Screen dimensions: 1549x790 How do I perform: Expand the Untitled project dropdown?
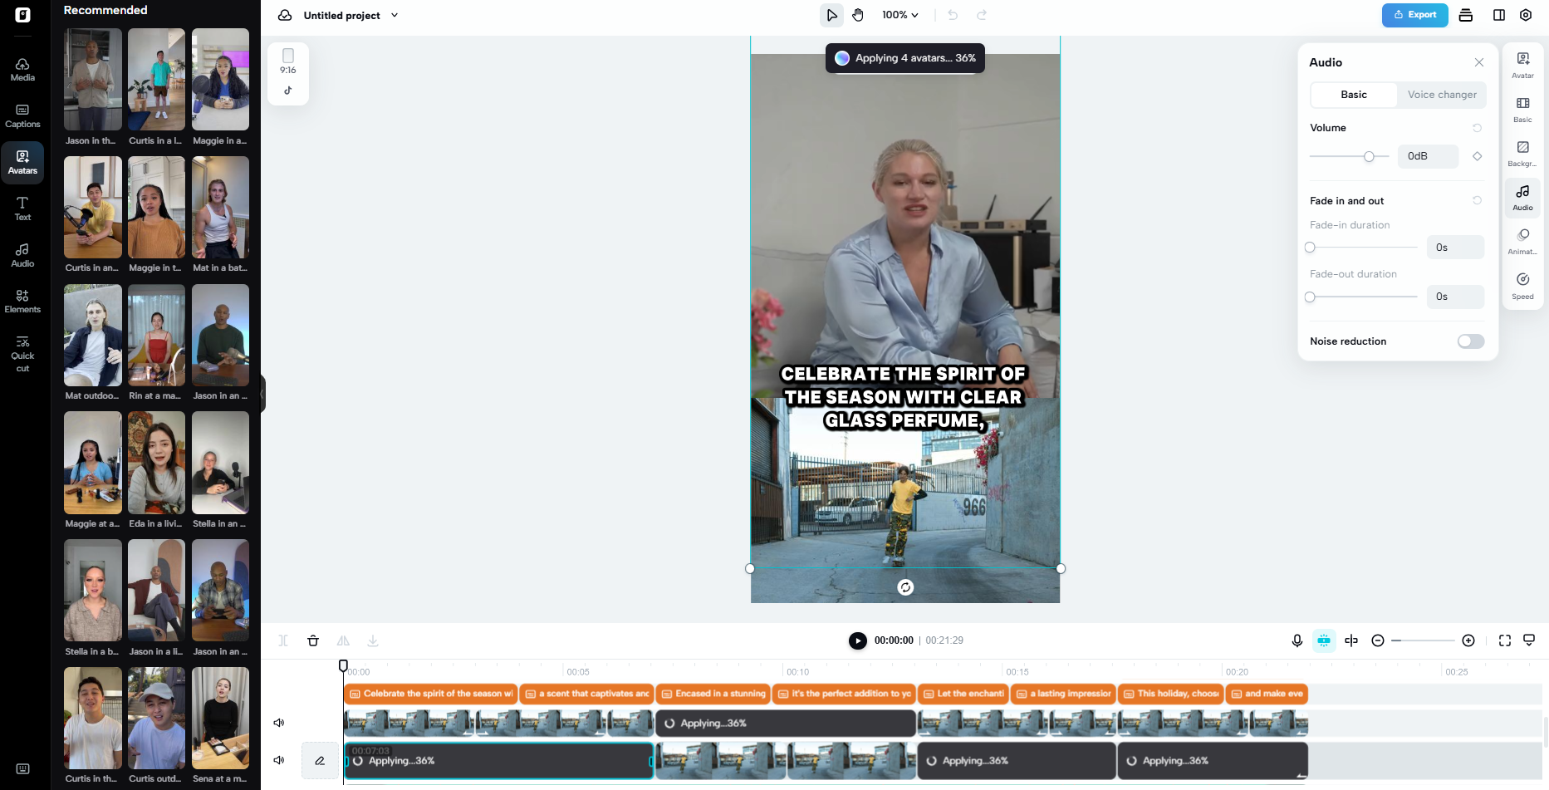tap(395, 15)
